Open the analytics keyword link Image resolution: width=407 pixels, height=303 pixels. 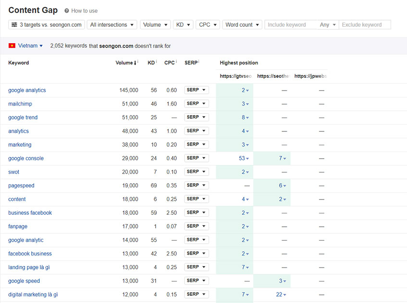(x=18, y=131)
